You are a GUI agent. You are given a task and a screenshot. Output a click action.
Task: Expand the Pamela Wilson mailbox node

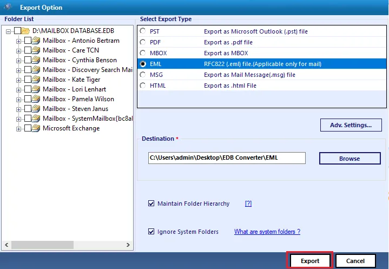(18, 100)
